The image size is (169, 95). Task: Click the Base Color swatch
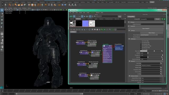click(x=144, y=51)
